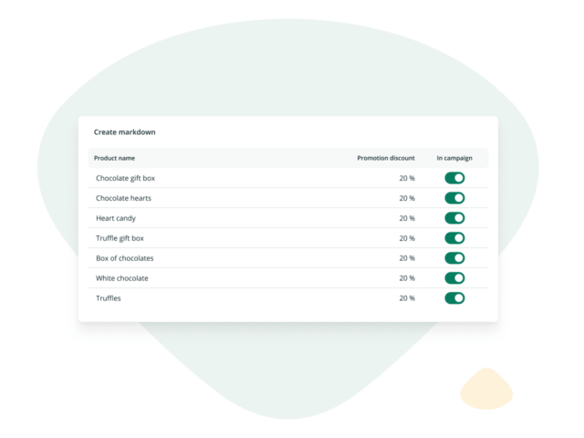This screenshot has height=438, width=584.
Task: Click the In campaign column header
Action: click(x=454, y=158)
